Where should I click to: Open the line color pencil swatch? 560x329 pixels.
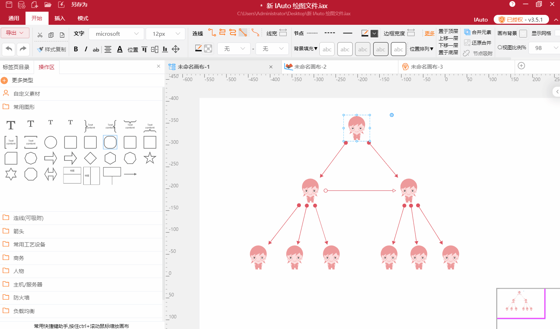click(x=198, y=48)
